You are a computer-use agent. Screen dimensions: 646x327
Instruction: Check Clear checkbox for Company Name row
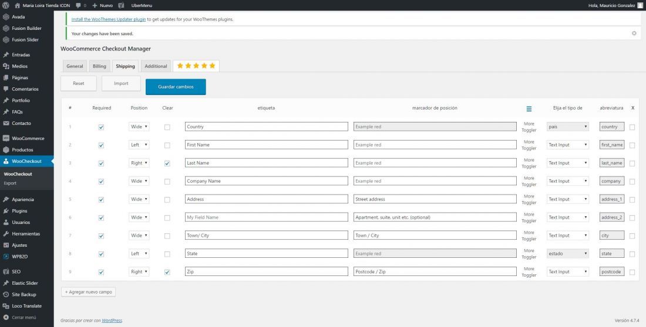pyautogui.click(x=167, y=182)
